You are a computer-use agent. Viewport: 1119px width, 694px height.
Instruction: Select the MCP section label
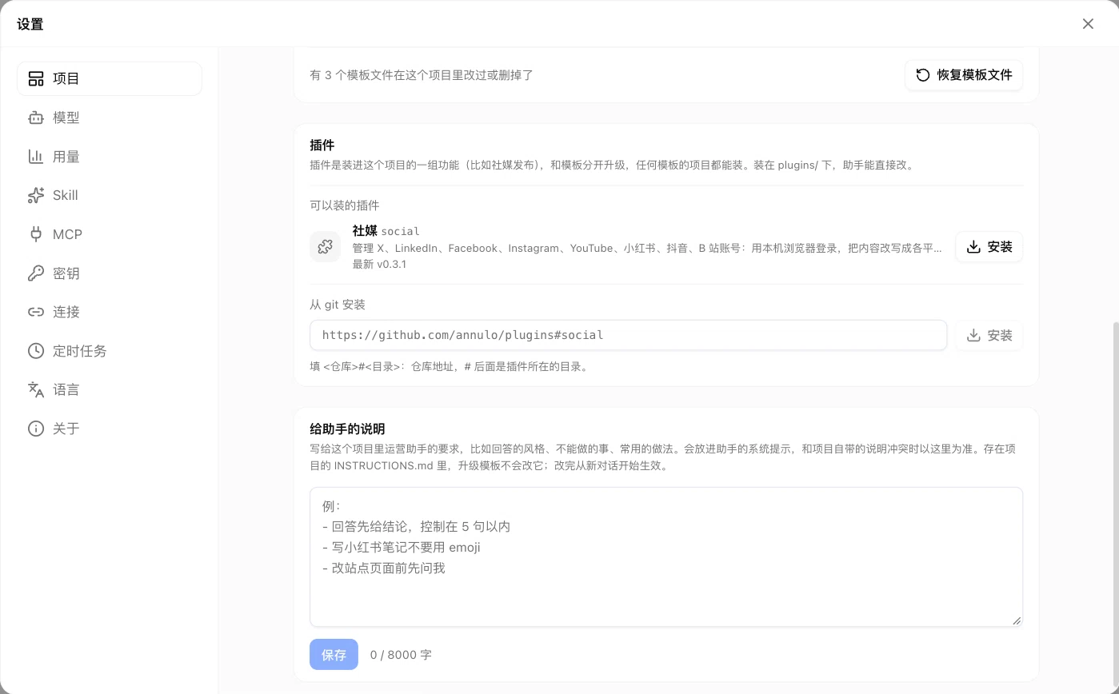point(67,234)
